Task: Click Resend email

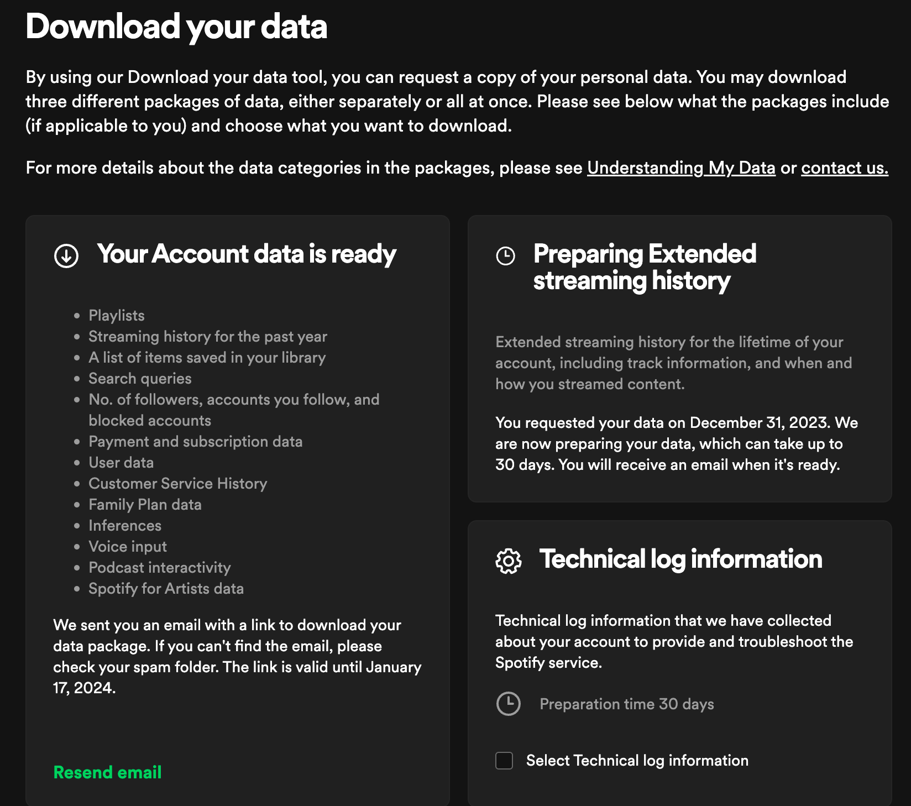Action: coord(107,772)
